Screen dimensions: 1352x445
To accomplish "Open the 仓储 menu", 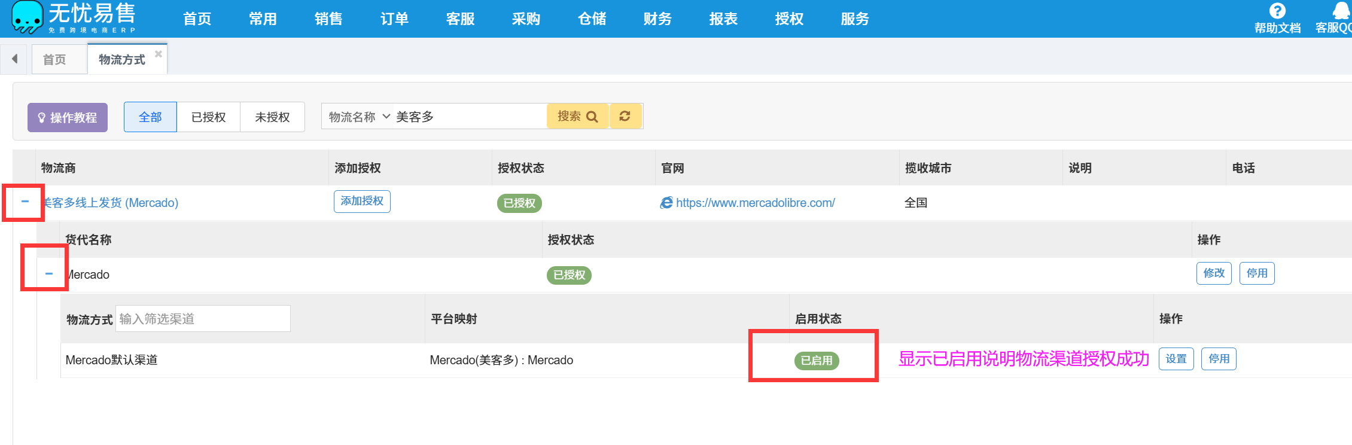I will (x=592, y=19).
